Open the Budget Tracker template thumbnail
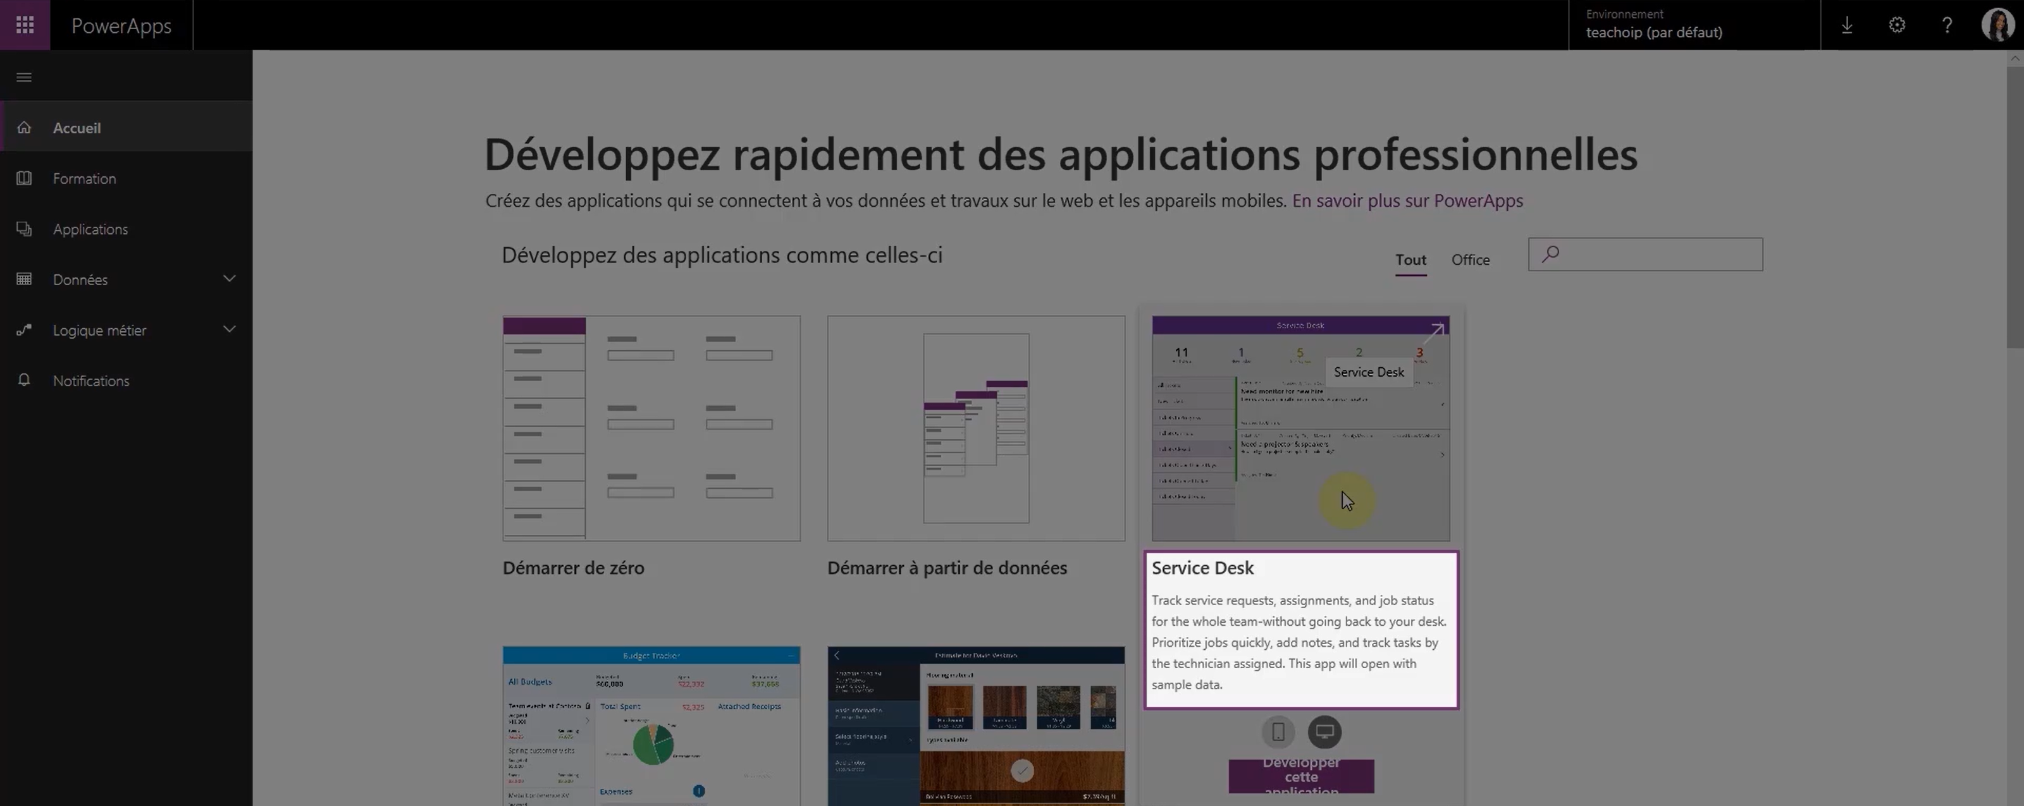2024x806 pixels. [651, 726]
